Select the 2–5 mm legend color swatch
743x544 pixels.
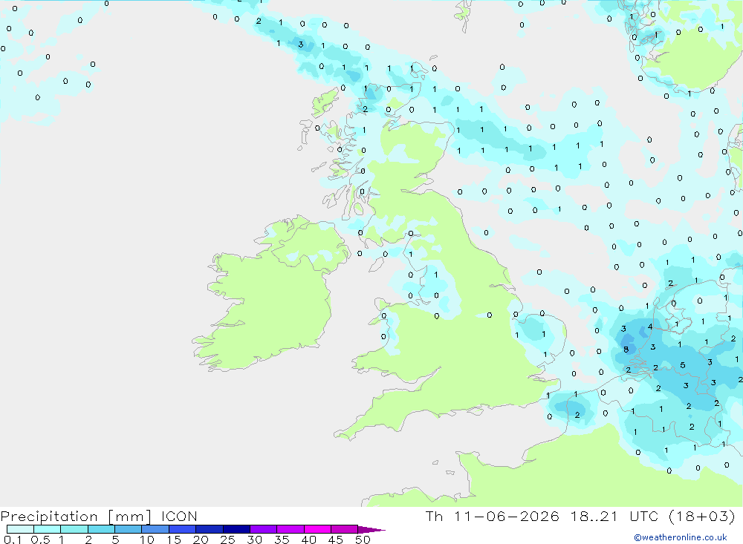pos(101,529)
